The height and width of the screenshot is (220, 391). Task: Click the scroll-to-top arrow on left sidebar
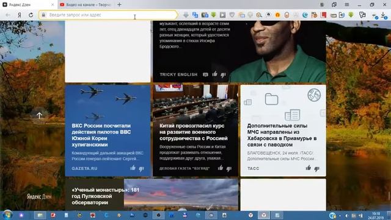point(39,116)
